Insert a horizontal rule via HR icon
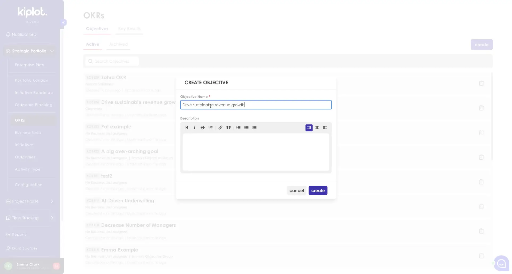This screenshot has width=512, height=274. point(210,127)
